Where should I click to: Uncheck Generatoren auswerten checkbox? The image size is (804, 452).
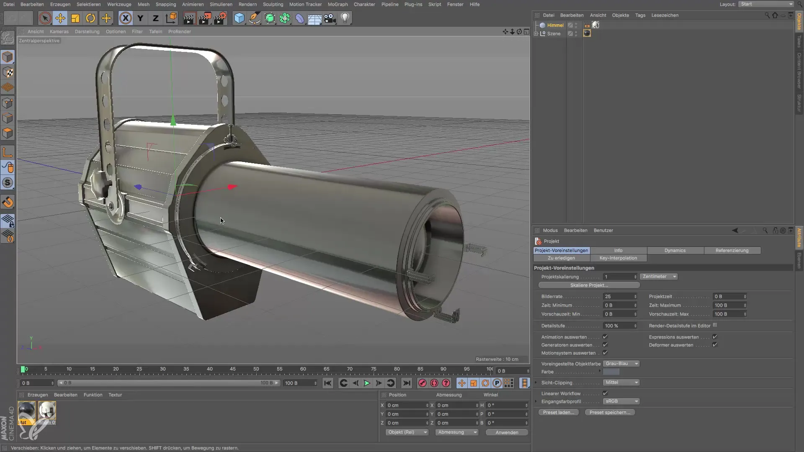pos(605,345)
